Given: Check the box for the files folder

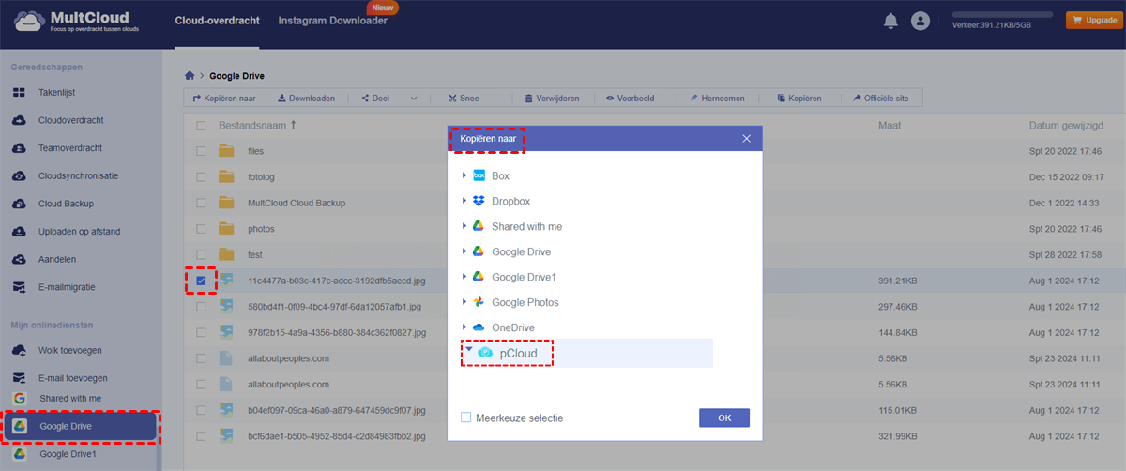Looking at the screenshot, I should pyautogui.click(x=201, y=151).
